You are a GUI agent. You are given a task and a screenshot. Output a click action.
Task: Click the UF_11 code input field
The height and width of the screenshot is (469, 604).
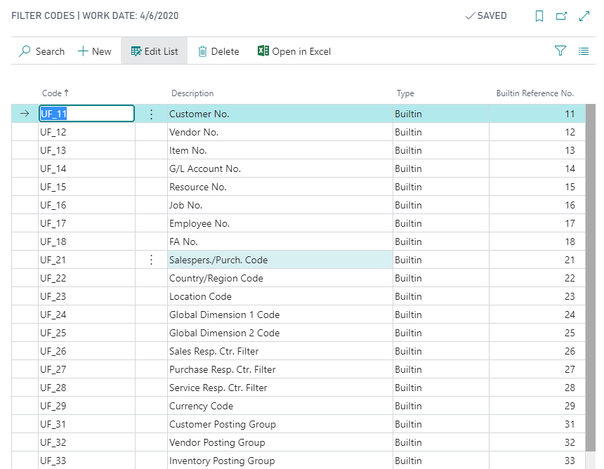click(86, 114)
